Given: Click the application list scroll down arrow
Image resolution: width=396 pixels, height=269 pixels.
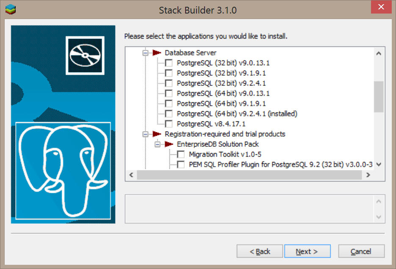Looking at the screenshot, I should coord(379,165).
